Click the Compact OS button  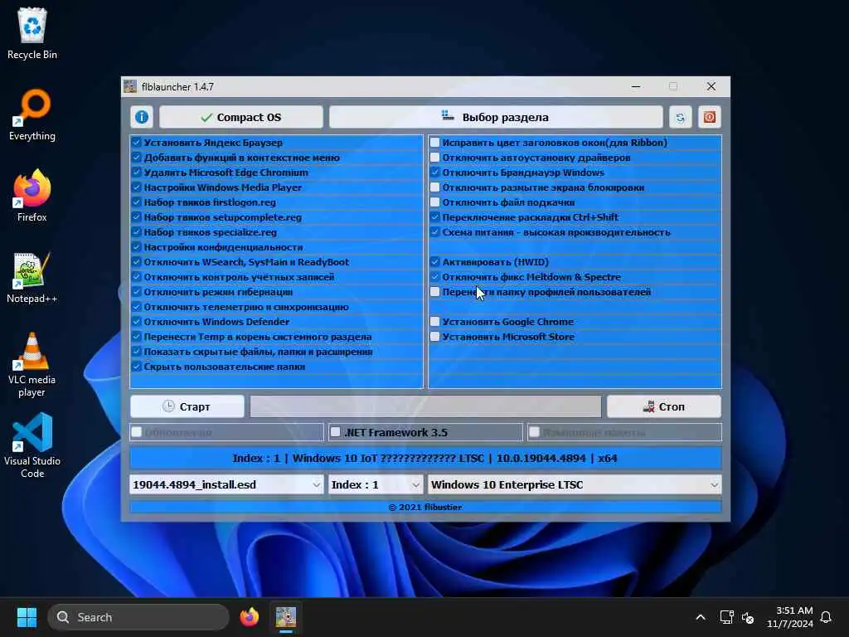click(241, 117)
